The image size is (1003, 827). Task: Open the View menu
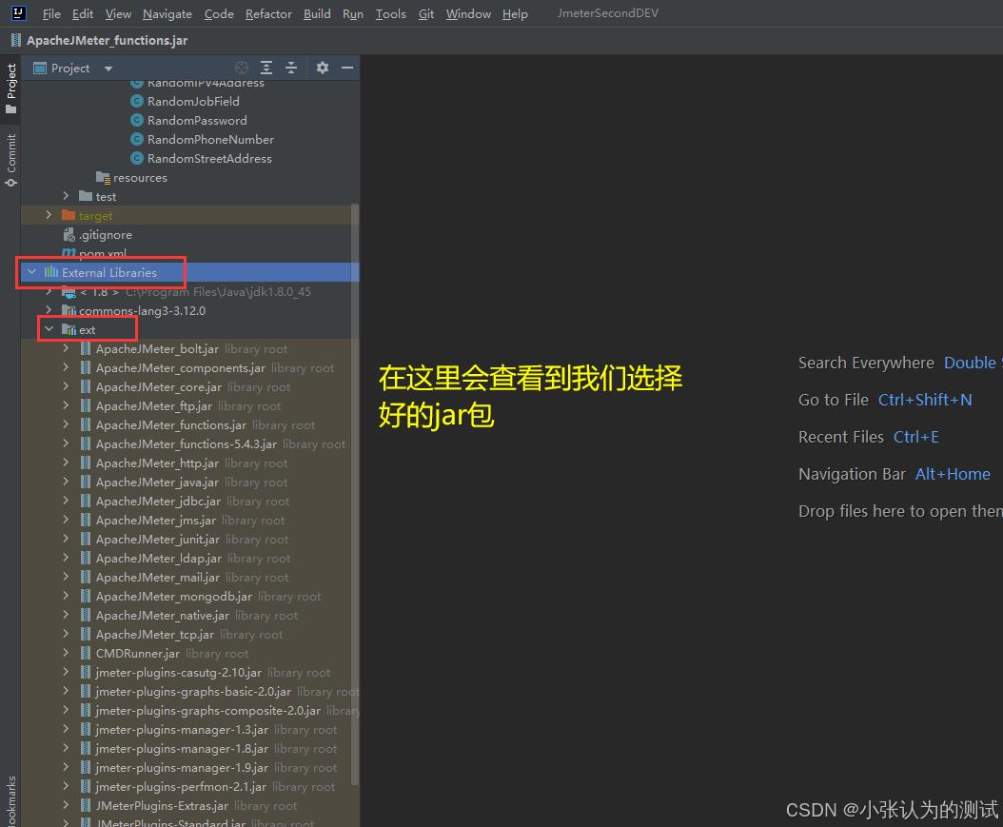point(118,13)
